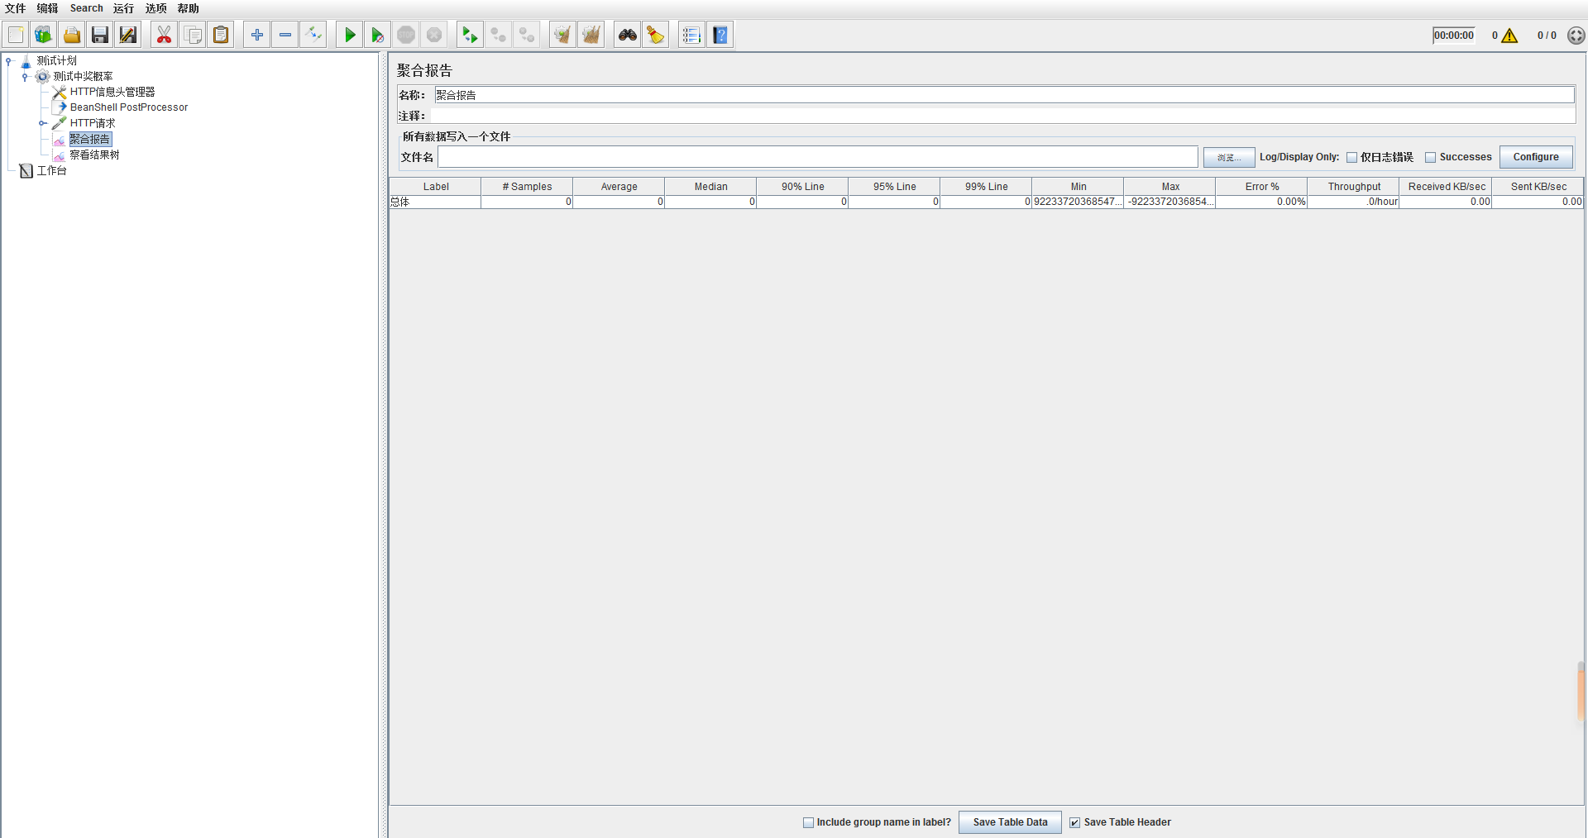
Task: Click the Start test green play icon
Action: pos(350,35)
